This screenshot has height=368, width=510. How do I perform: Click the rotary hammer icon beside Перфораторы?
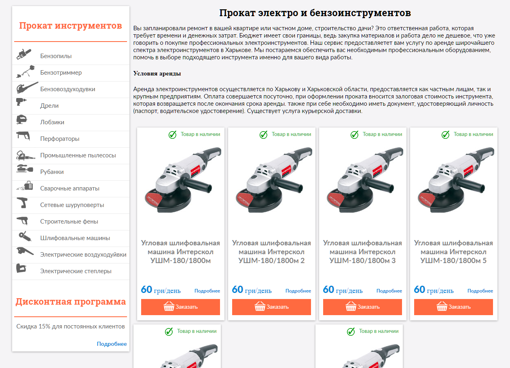pos(23,136)
